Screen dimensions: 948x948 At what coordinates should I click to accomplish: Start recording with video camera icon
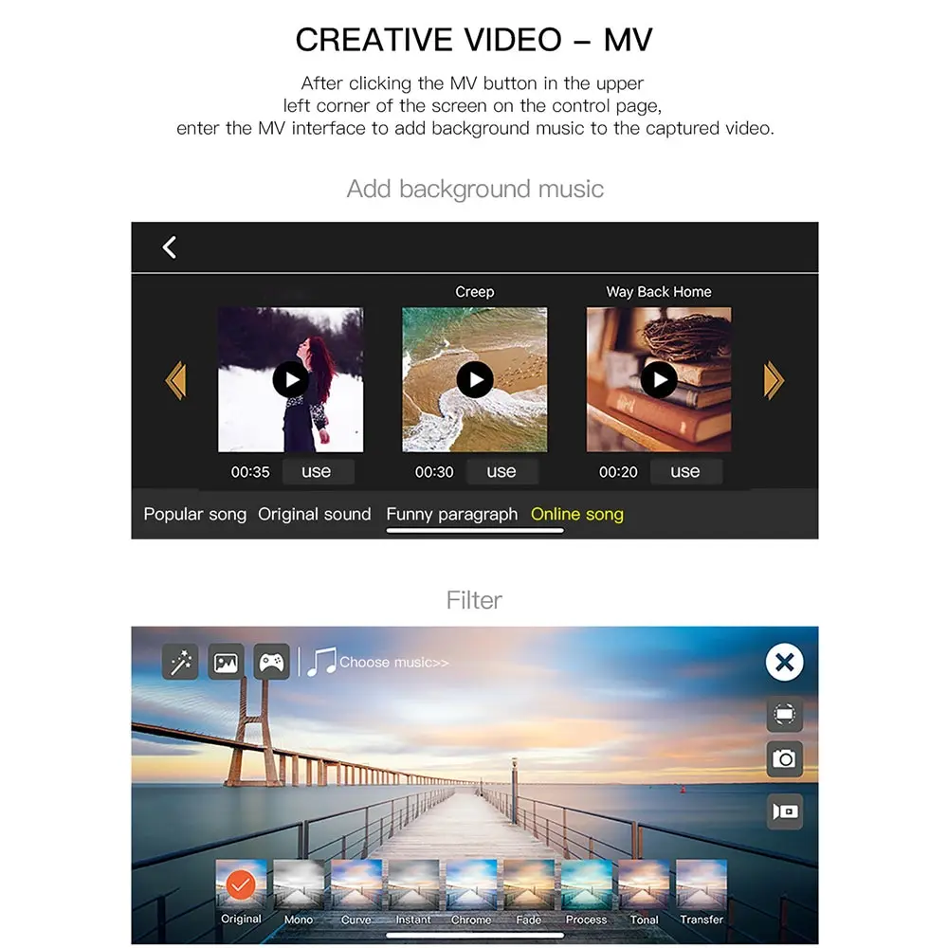click(785, 811)
